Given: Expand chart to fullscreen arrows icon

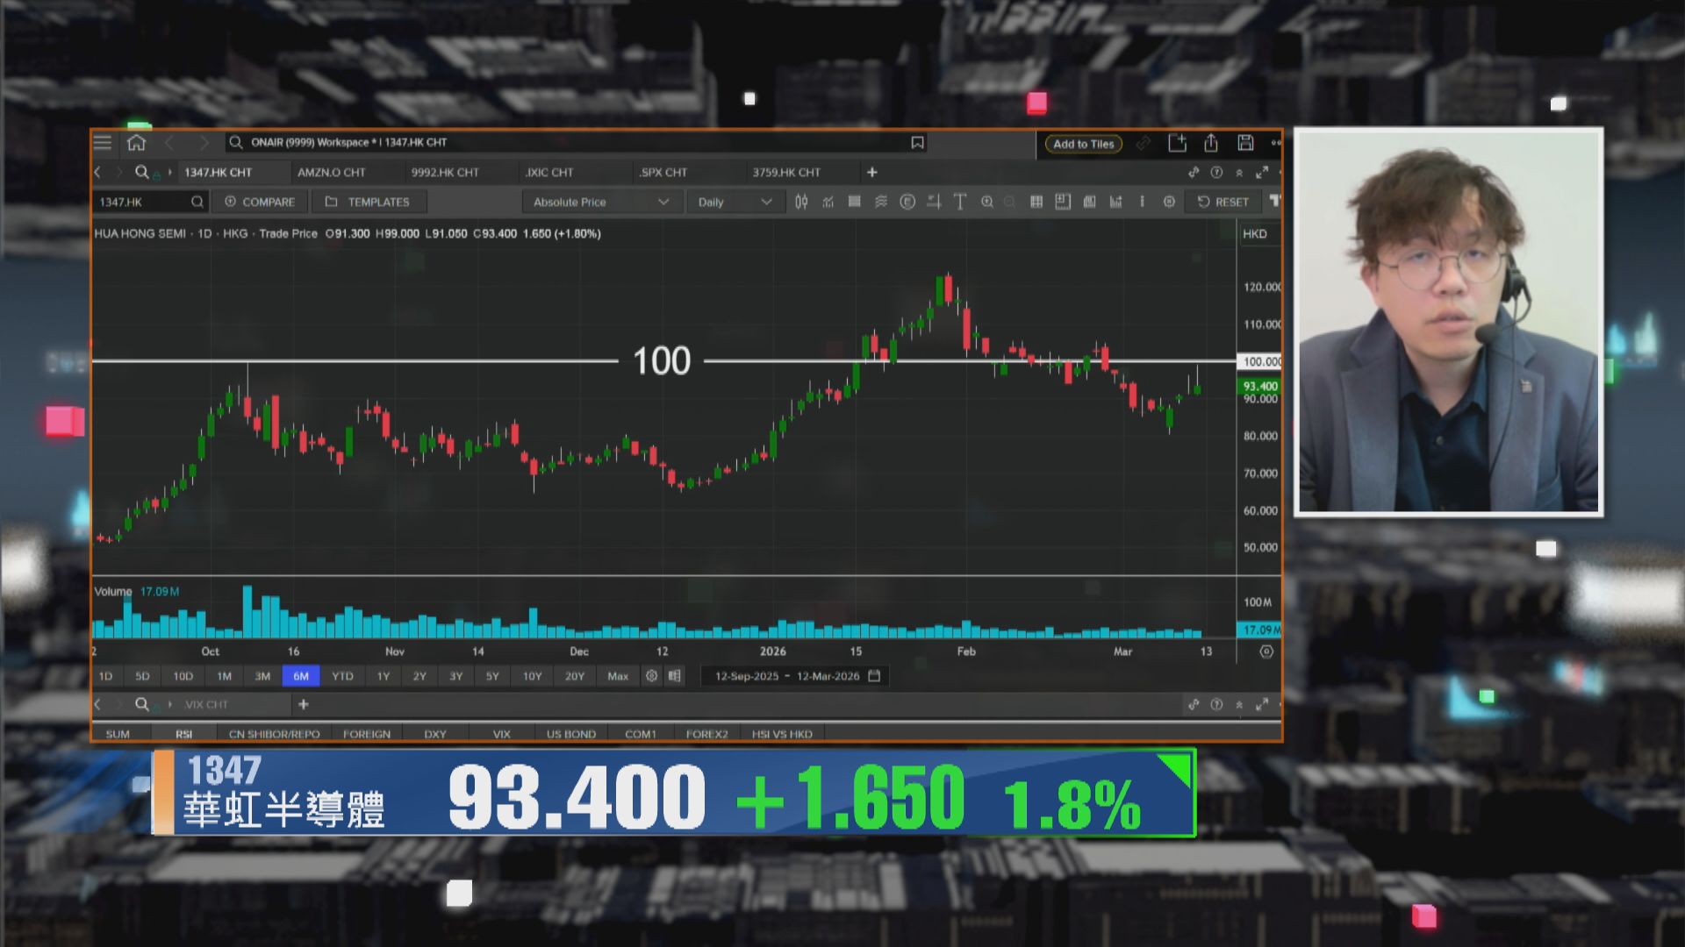Looking at the screenshot, I should [1262, 173].
